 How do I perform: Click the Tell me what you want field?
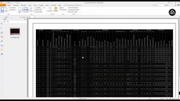click(73, 5)
